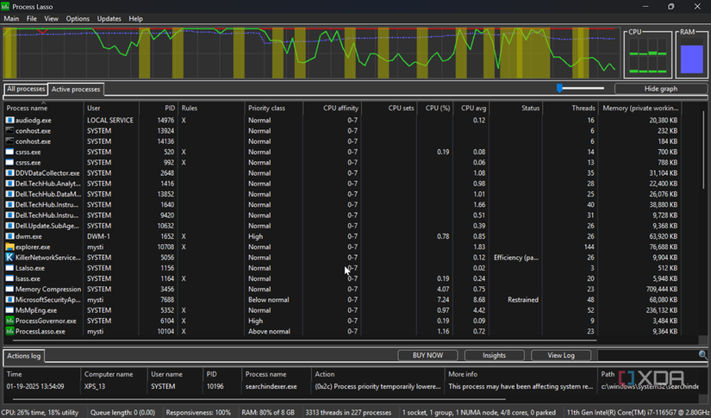
Task: Click the audiodg.exe process icon
Action: [x=9, y=120]
